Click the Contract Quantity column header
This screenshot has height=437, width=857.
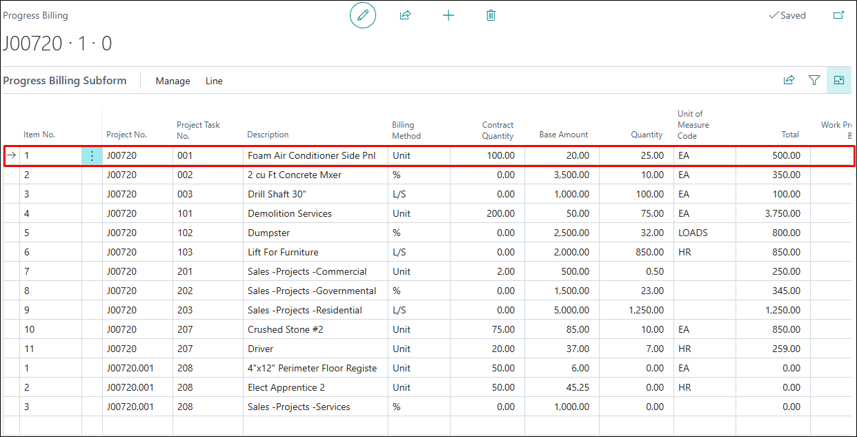pyautogui.click(x=498, y=130)
